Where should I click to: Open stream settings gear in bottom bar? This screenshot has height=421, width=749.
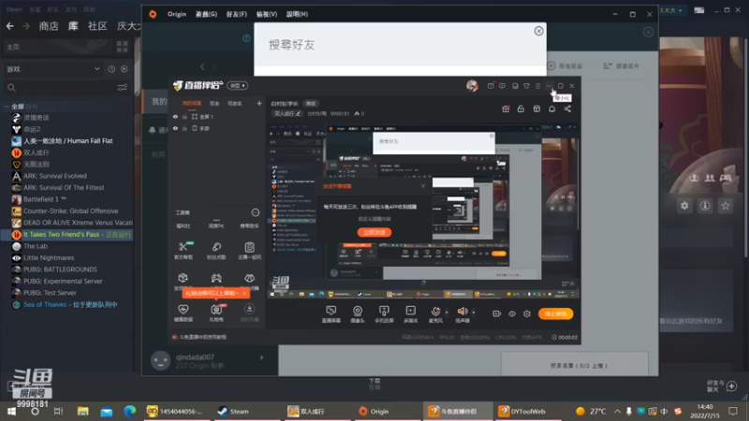pyautogui.click(x=527, y=313)
